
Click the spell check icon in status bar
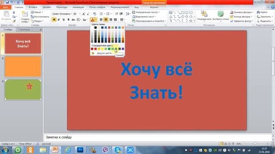tap(37, 144)
